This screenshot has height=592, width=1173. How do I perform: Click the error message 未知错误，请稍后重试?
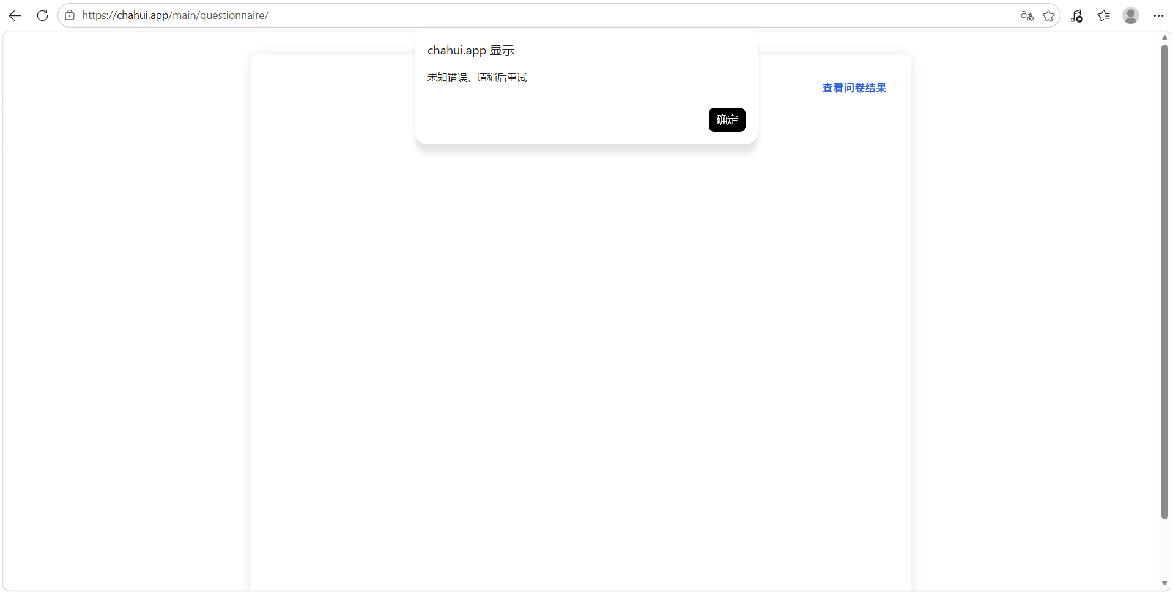click(476, 77)
